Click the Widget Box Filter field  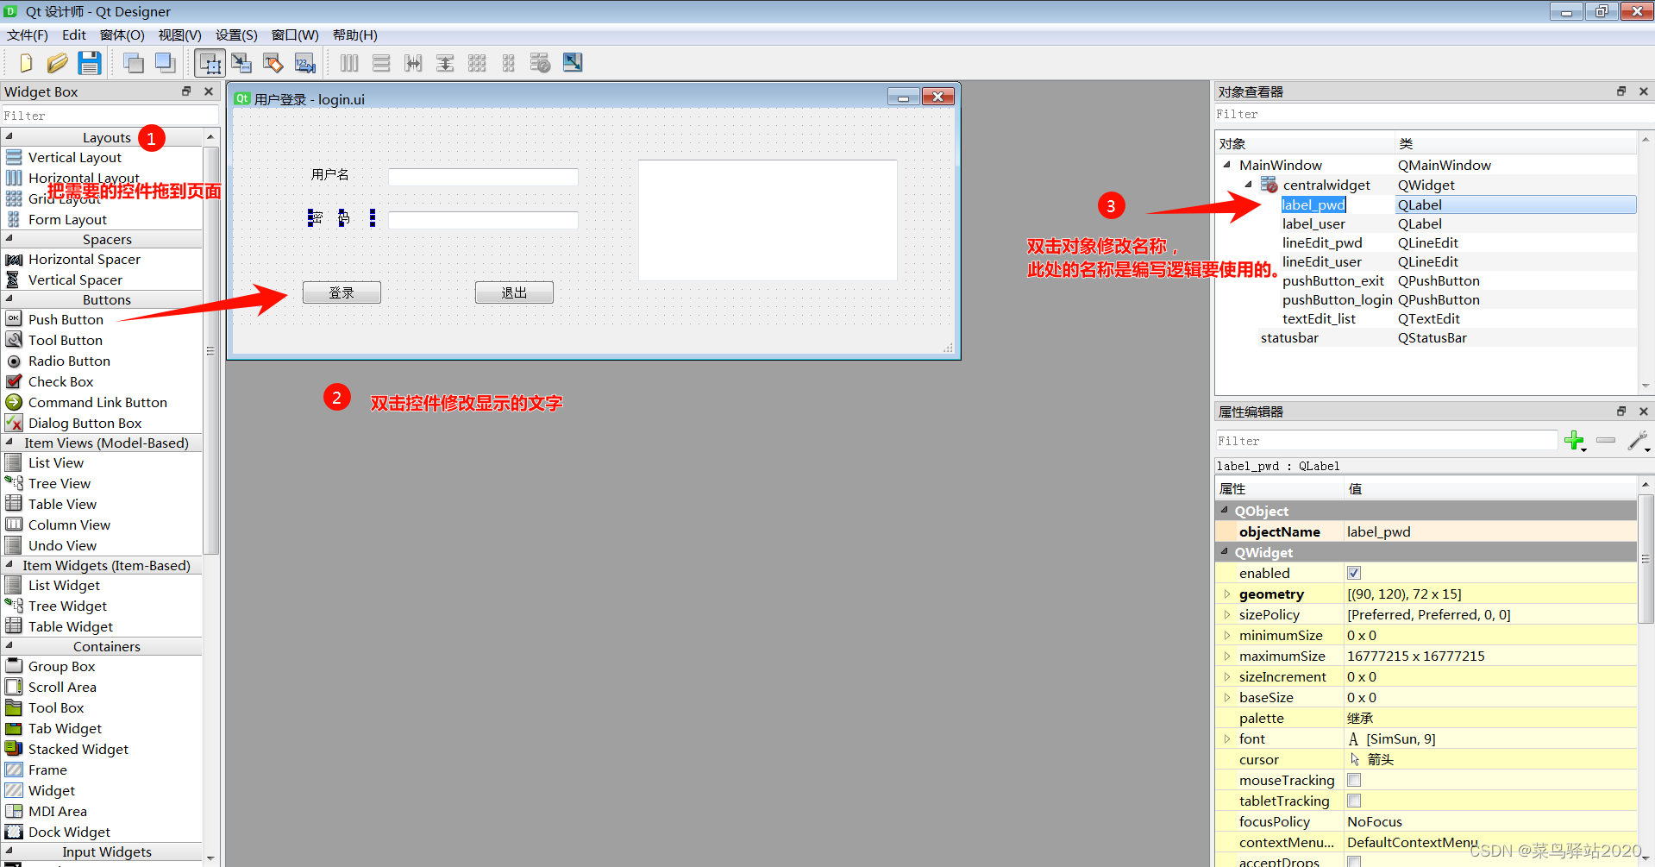pos(110,116)
